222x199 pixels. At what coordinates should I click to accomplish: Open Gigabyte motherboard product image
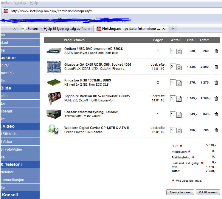click(54, 67)
